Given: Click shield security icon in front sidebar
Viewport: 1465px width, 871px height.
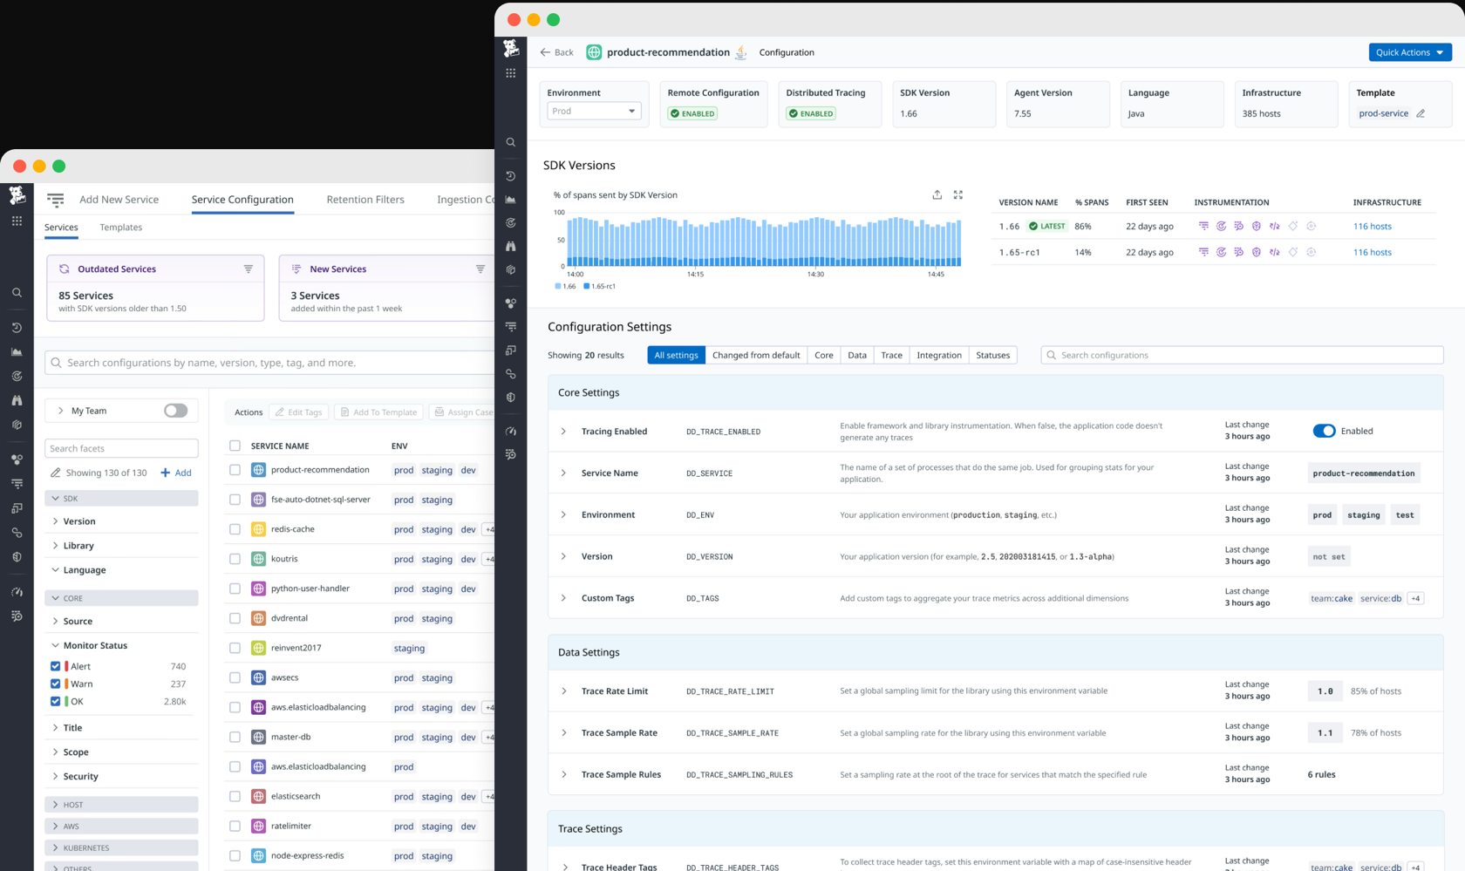Looking at the screenshot, I should coord(511,398).
